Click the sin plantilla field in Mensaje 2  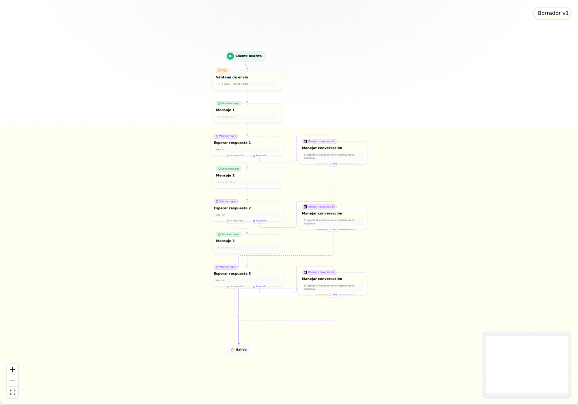coord(247,182)
